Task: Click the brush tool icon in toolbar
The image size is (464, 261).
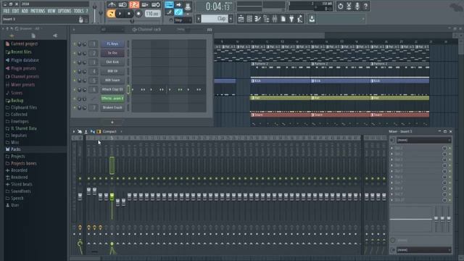Action: pos(169,12)
